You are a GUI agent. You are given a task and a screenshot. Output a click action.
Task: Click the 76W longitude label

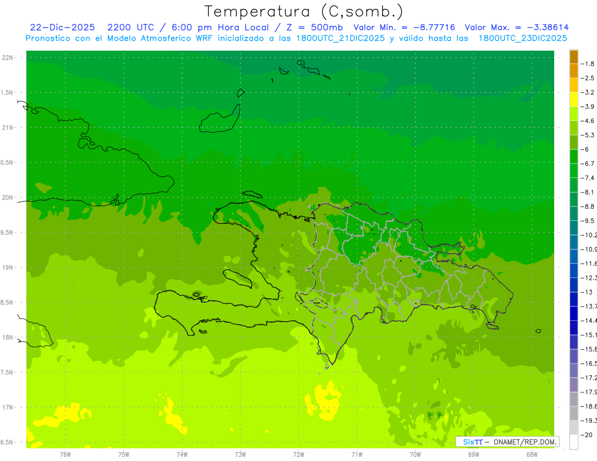[x=65, y=454]
